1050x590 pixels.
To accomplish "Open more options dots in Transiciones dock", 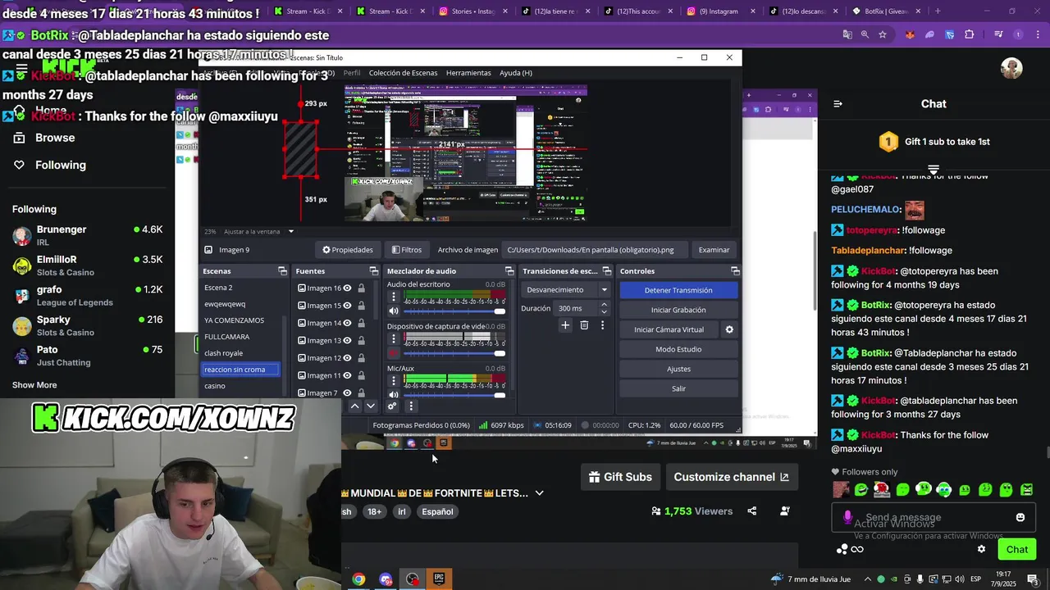I will (602, 325).
